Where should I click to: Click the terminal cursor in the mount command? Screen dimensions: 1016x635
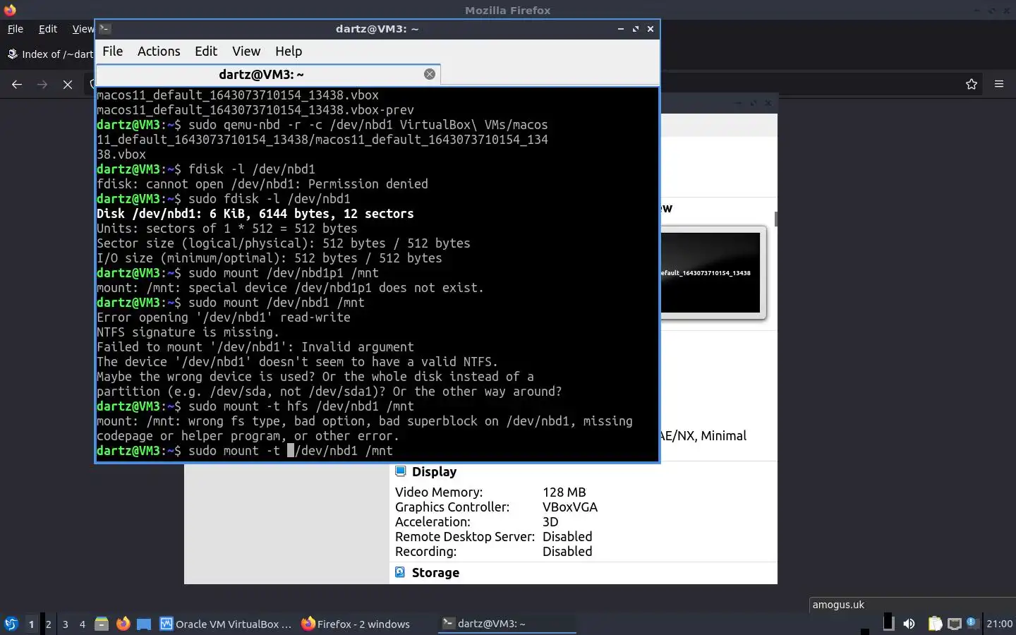(291, 450)
